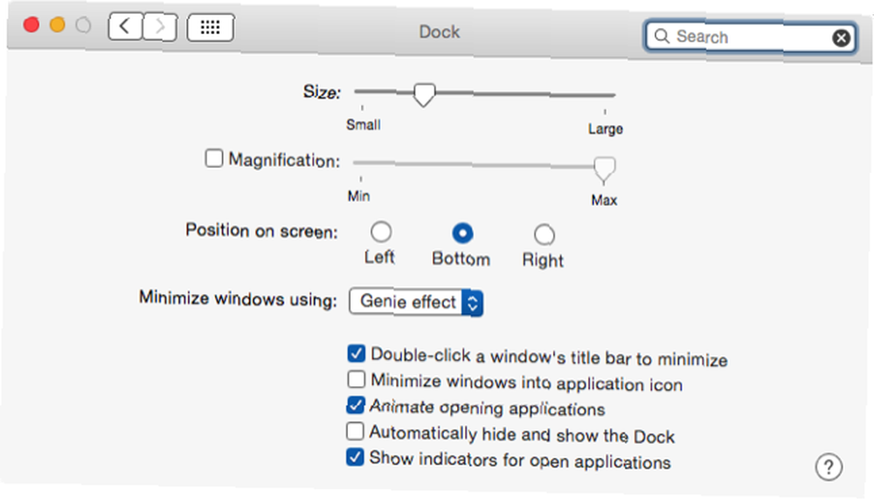Show all preferences grid icon
This screenshot has height=500, width=874.
click(210, 27)
